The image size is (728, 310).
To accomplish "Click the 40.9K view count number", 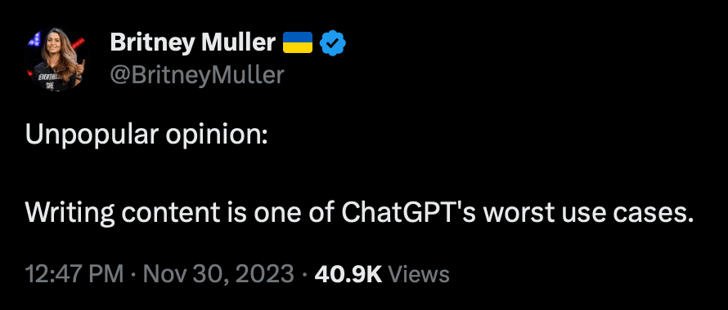I will (x=348, y=274).
